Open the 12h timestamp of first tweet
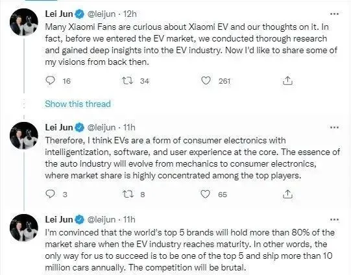Screen dimensions: 351x275 130,14
